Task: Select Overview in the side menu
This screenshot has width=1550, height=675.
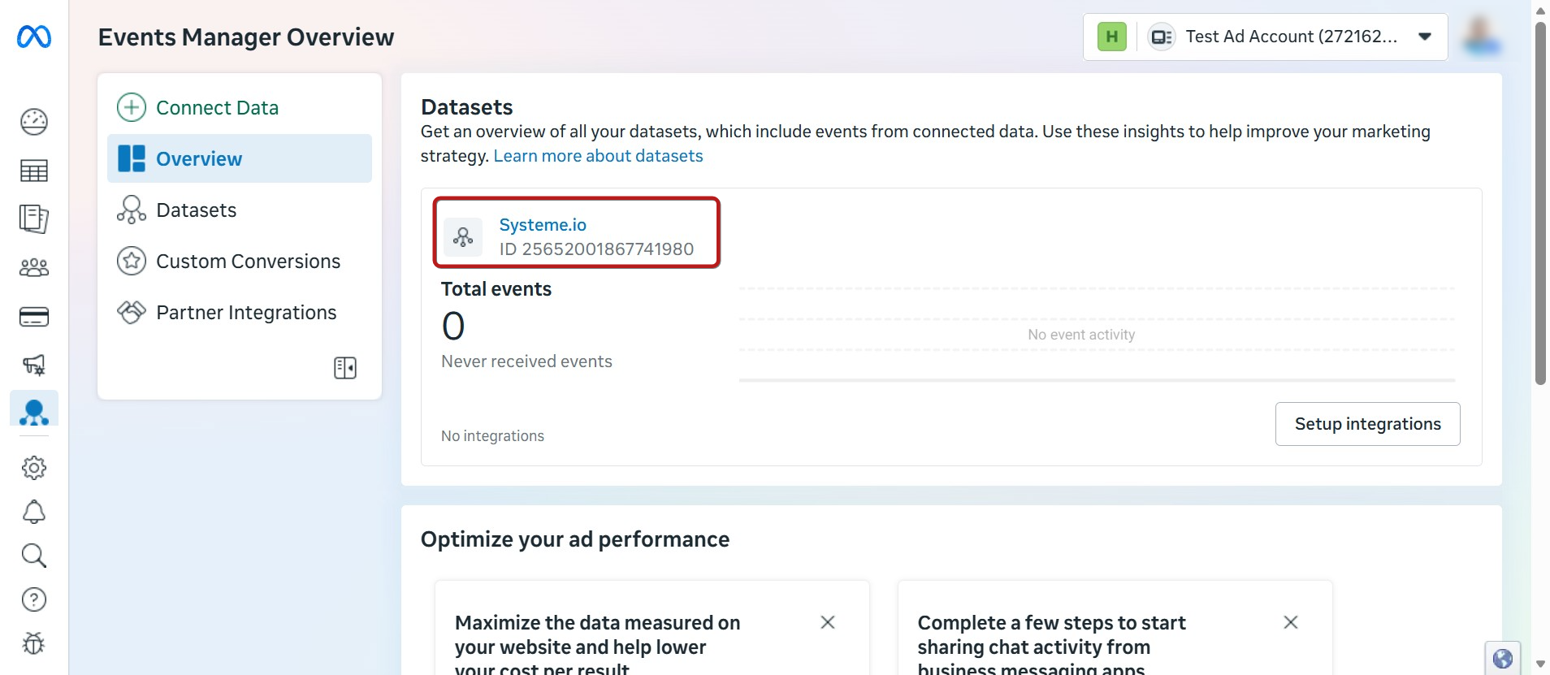Action: (x=240, y=158)
